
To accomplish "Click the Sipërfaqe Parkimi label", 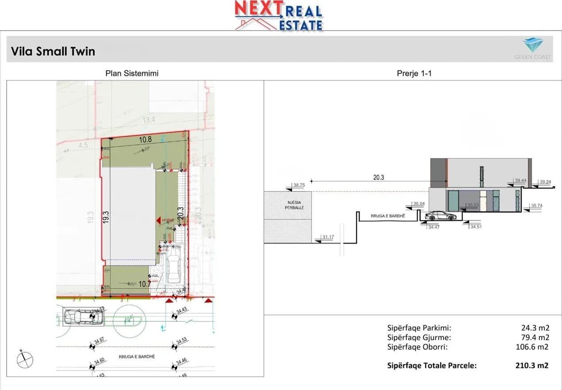I will point(419,328).
